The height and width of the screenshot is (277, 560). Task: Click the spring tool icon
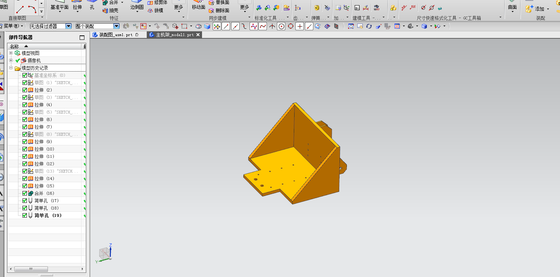pos(317,7)
